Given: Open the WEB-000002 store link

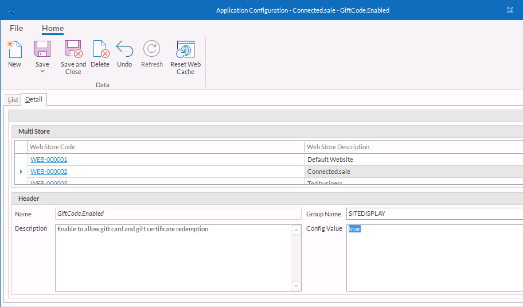Looking at the screenshot, I should [x=49, y=172].
